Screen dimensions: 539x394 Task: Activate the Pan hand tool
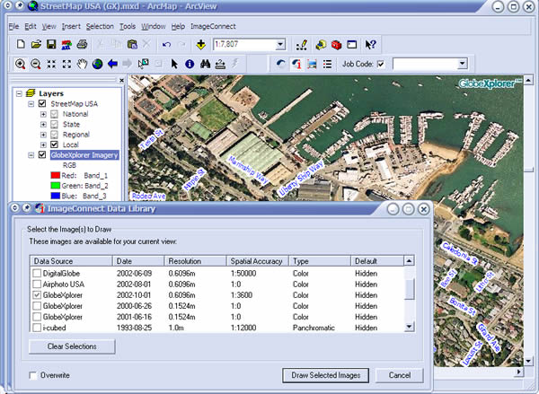82,64
